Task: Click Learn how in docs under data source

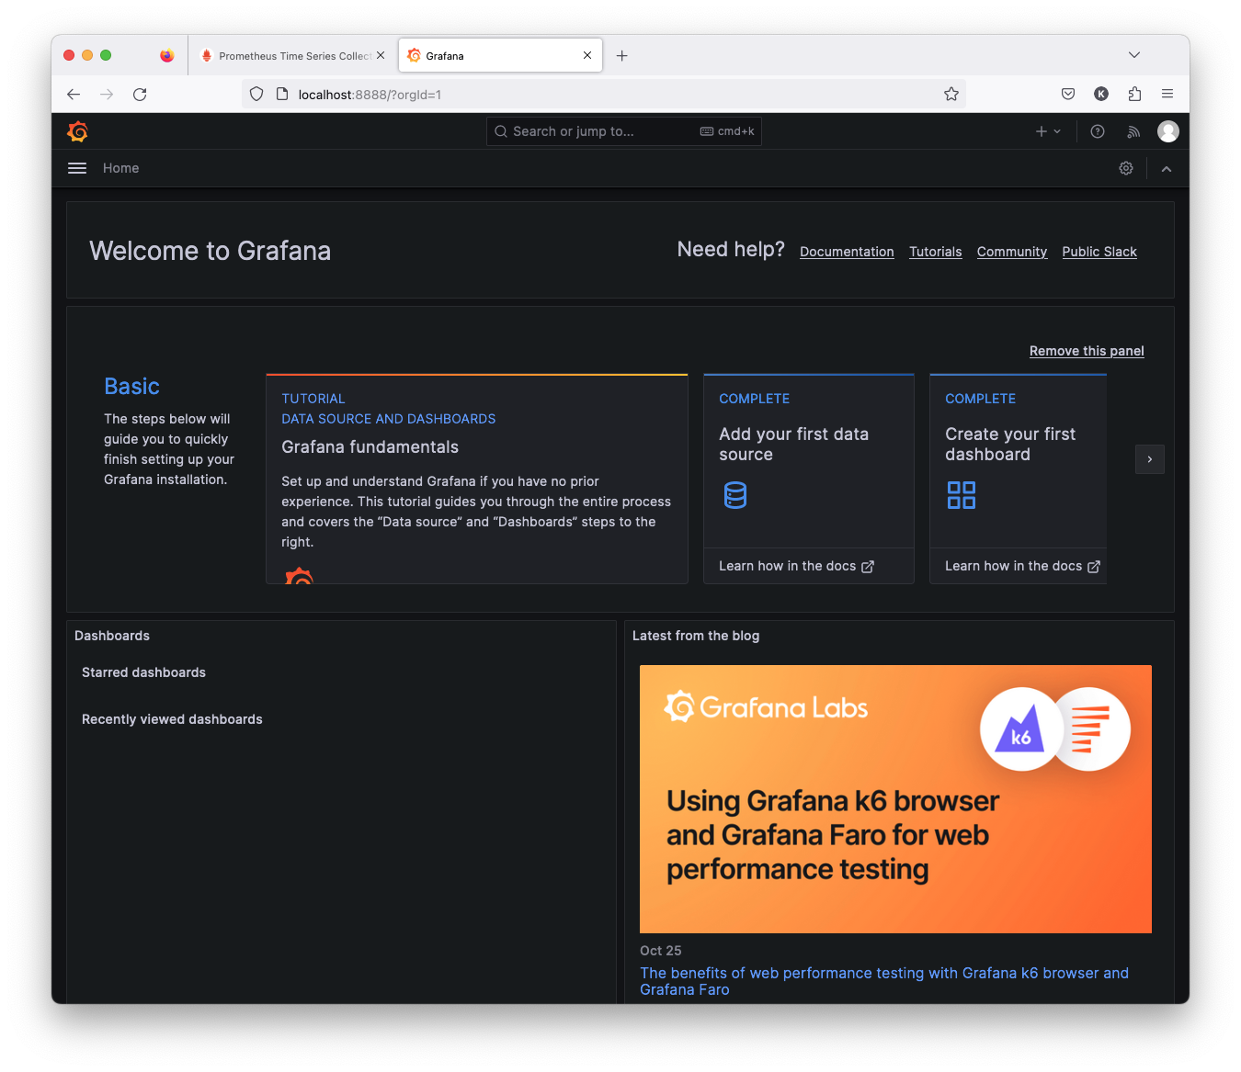Action: click(796, 566)
